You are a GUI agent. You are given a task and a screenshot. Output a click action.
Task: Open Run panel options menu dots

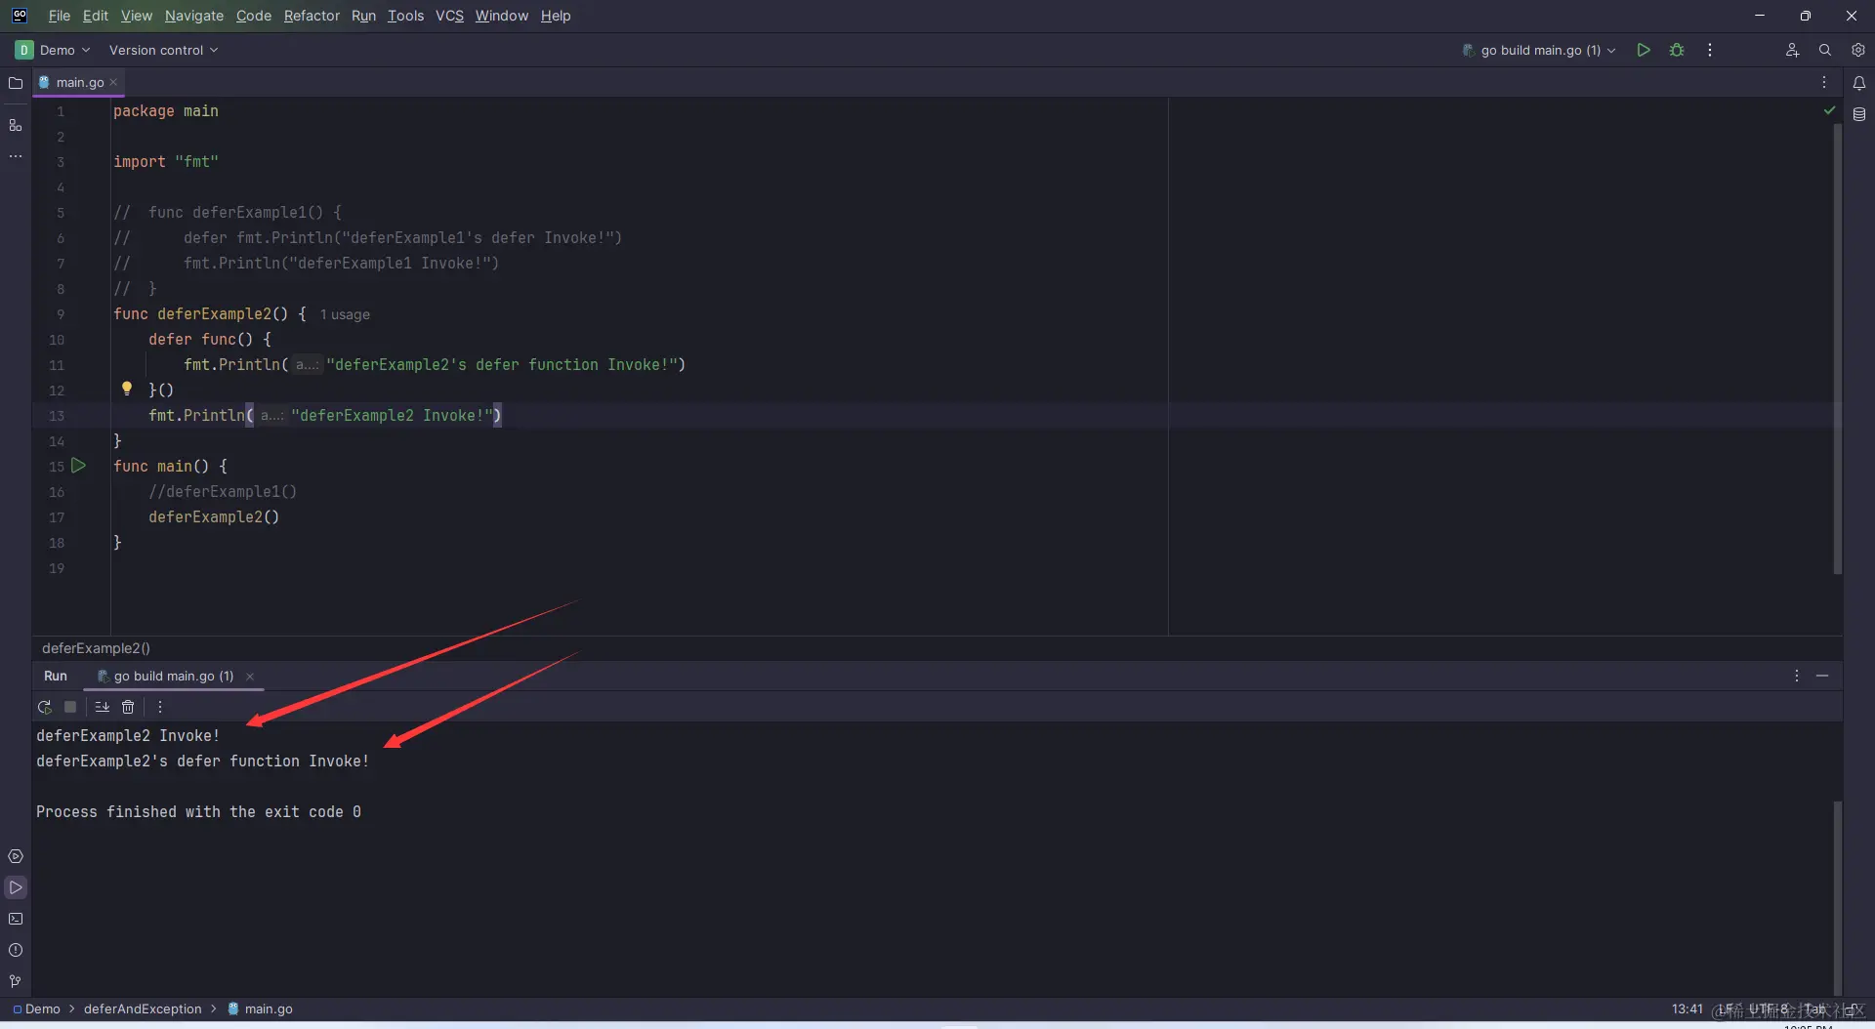click(1797, 676)
